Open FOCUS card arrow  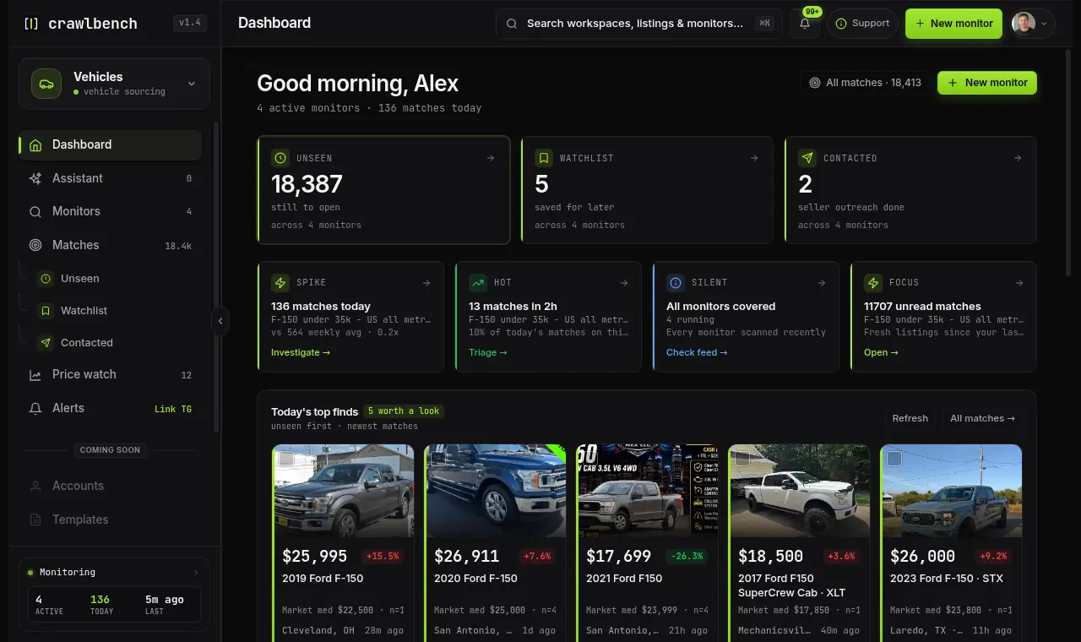(x=1019, y=283)
